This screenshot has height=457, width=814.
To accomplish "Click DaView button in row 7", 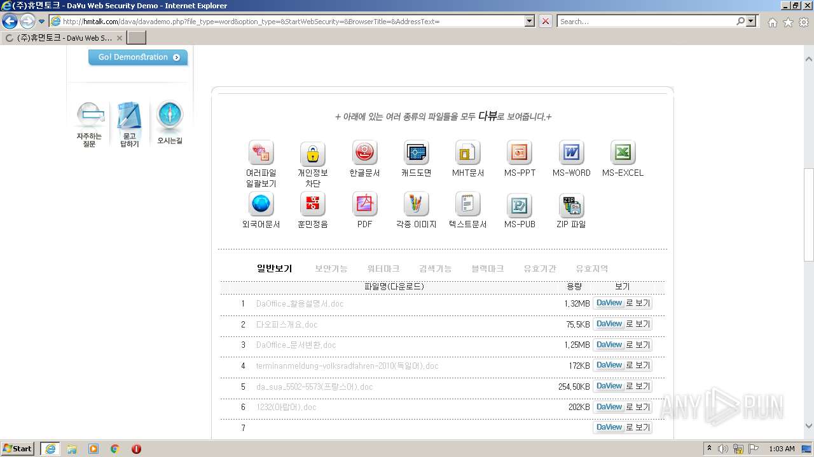I will click(x=623, y=428).
